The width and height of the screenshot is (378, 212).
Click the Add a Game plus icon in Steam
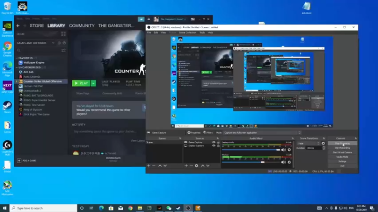coord(19,160)
